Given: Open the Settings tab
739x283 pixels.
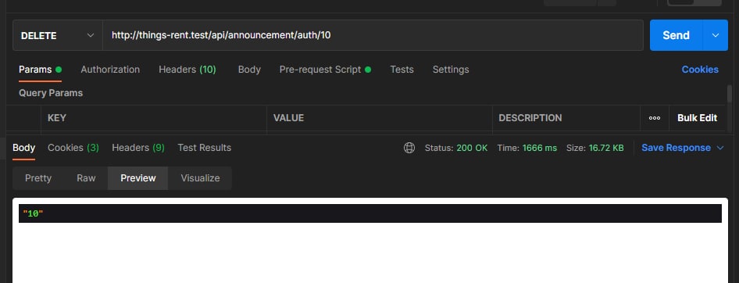Looking at the screenshot, I should click(451, 70).
